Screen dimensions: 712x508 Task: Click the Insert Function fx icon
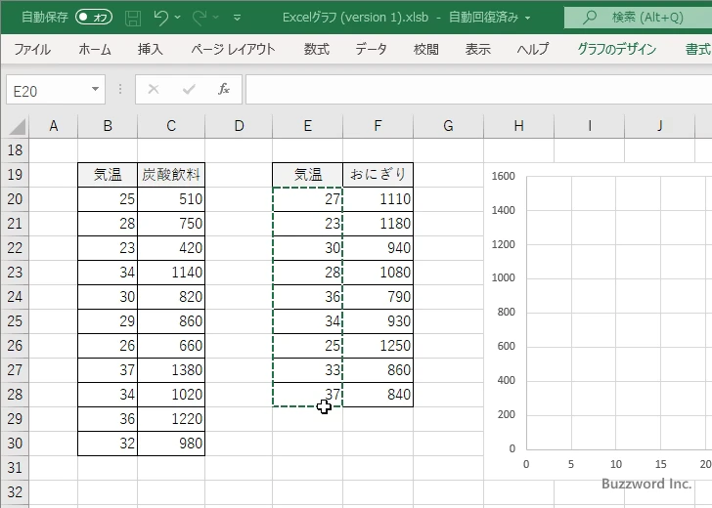click(x=223, y=89)
